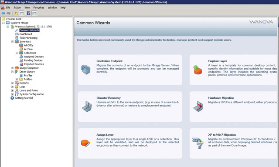Expand the Collections tree node

(17, 53)
